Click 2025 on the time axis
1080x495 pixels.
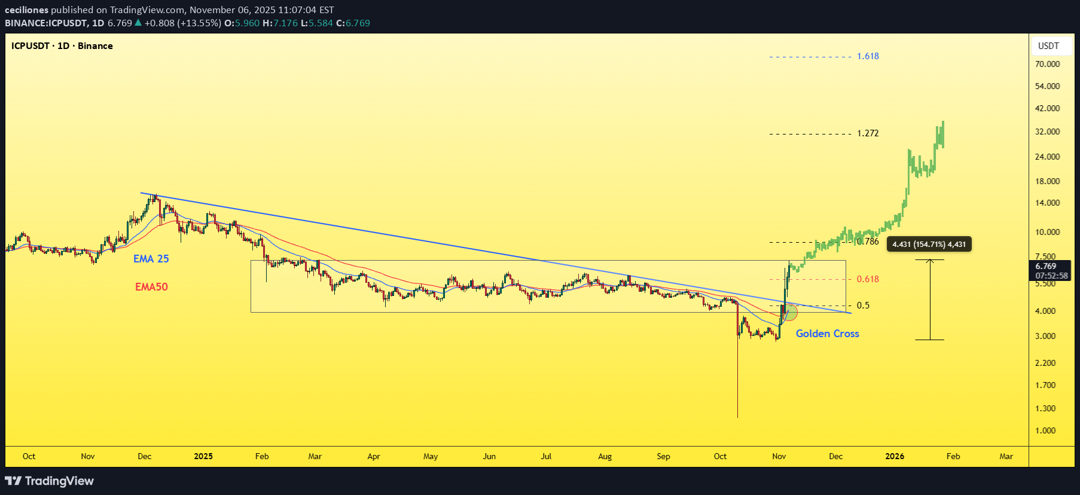(203, 456)
